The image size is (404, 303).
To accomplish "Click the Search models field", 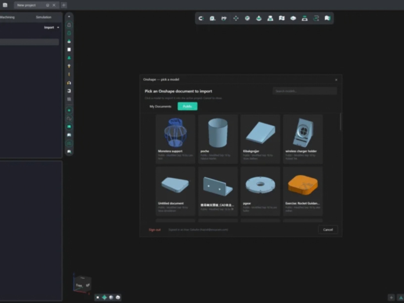I will click(305, 91).
